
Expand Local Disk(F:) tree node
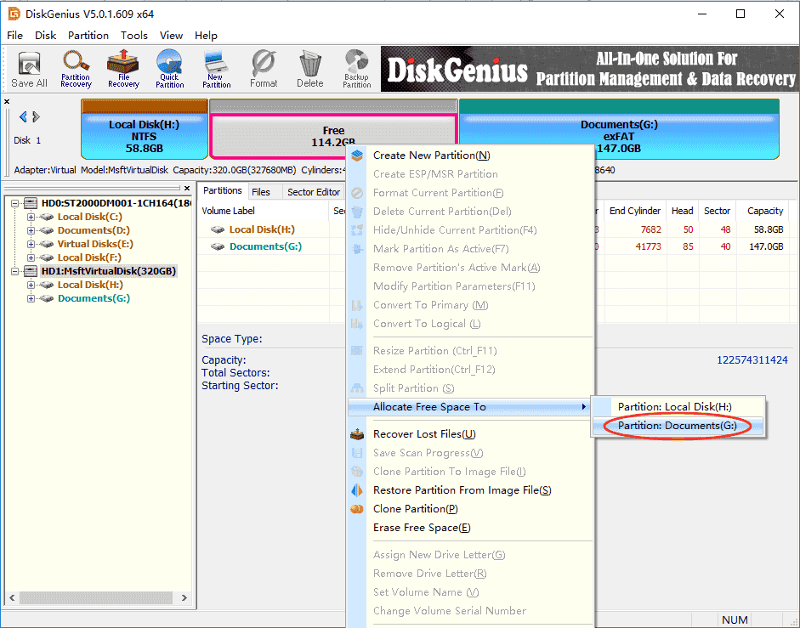31,257
